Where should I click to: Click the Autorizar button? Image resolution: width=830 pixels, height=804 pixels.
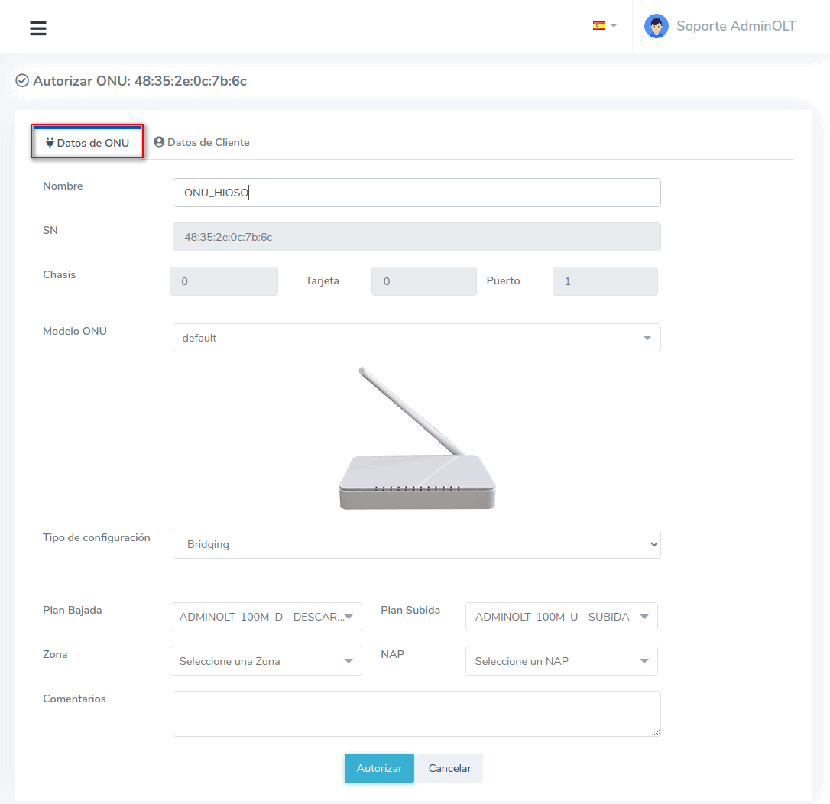(x=379, y=768)
